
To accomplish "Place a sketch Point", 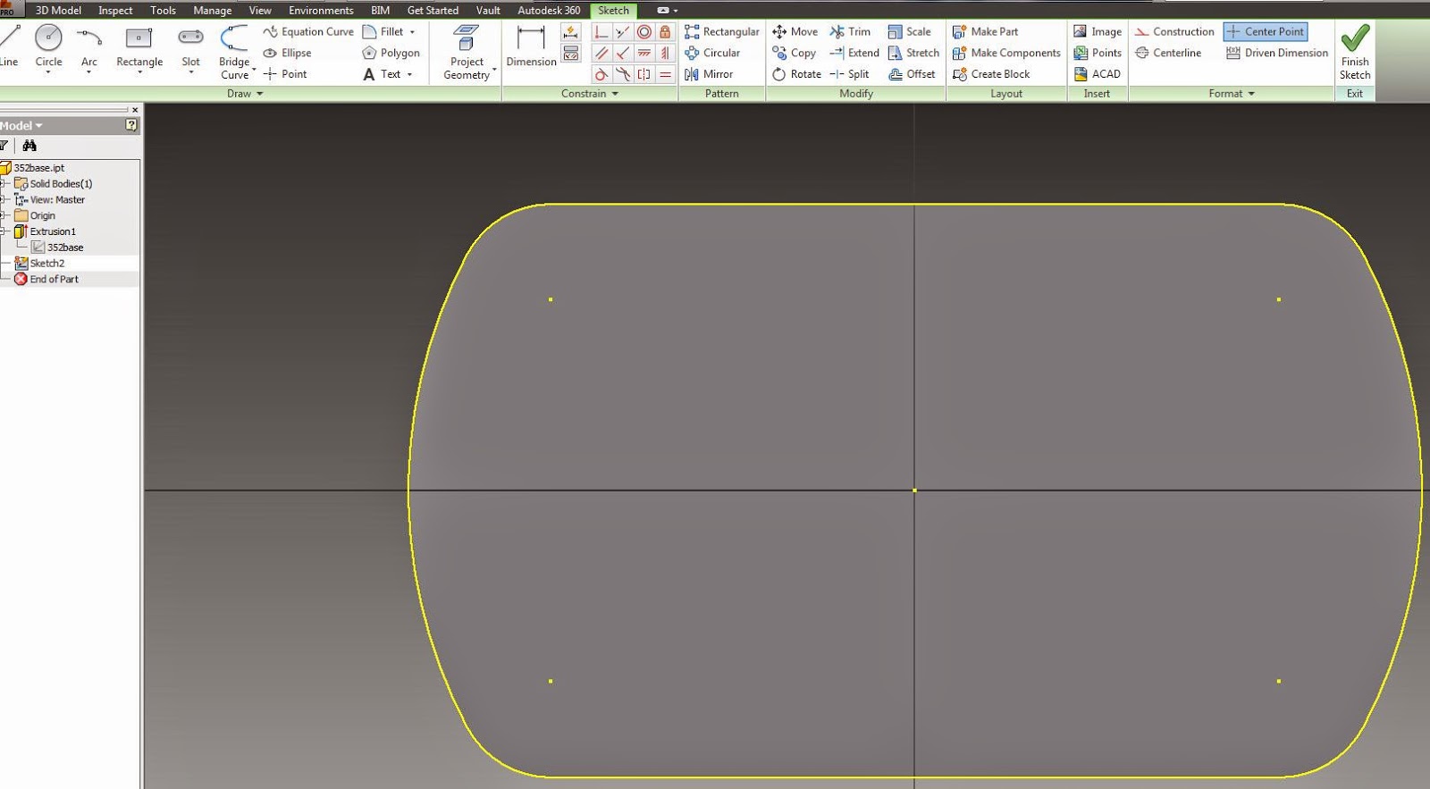I will coord(285,74).
